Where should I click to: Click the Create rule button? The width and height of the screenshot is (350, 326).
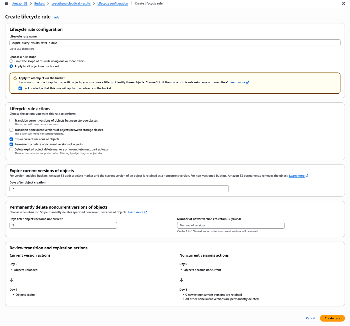point(332,318)
